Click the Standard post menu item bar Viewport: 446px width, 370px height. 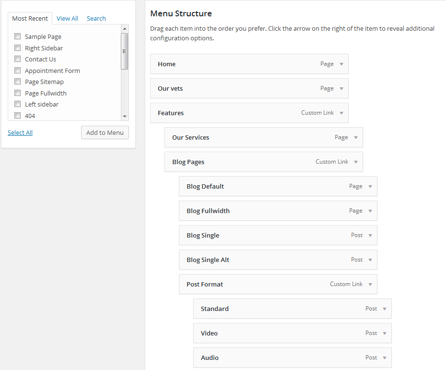click(293, 309)
